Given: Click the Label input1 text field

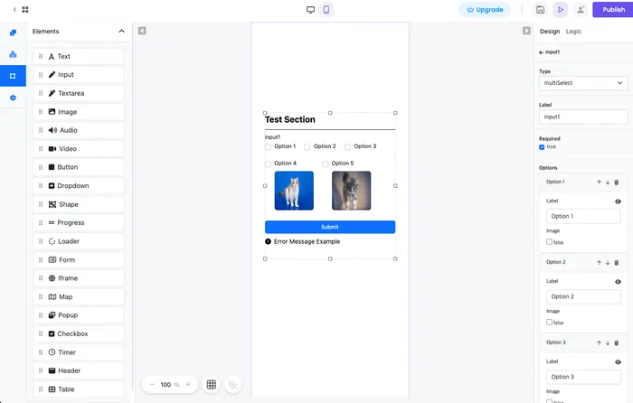Looking at the screenshot, I should tap(582, 117).
